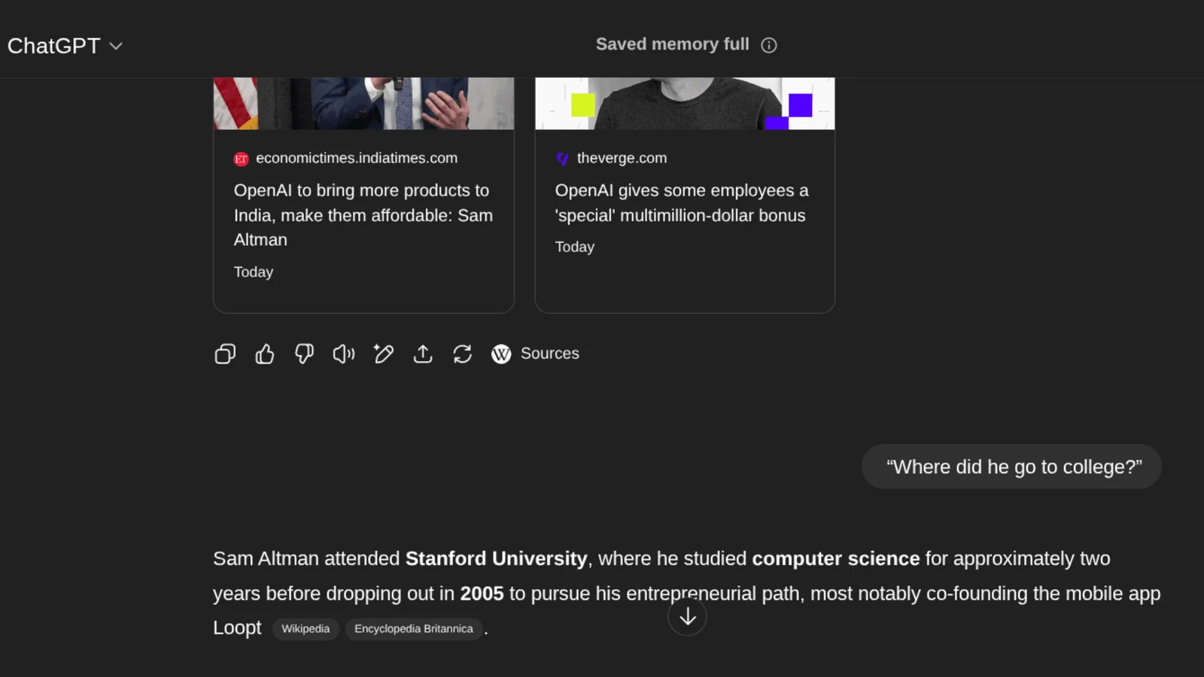Click the user's question bubble about college

tap(1011, 466)
